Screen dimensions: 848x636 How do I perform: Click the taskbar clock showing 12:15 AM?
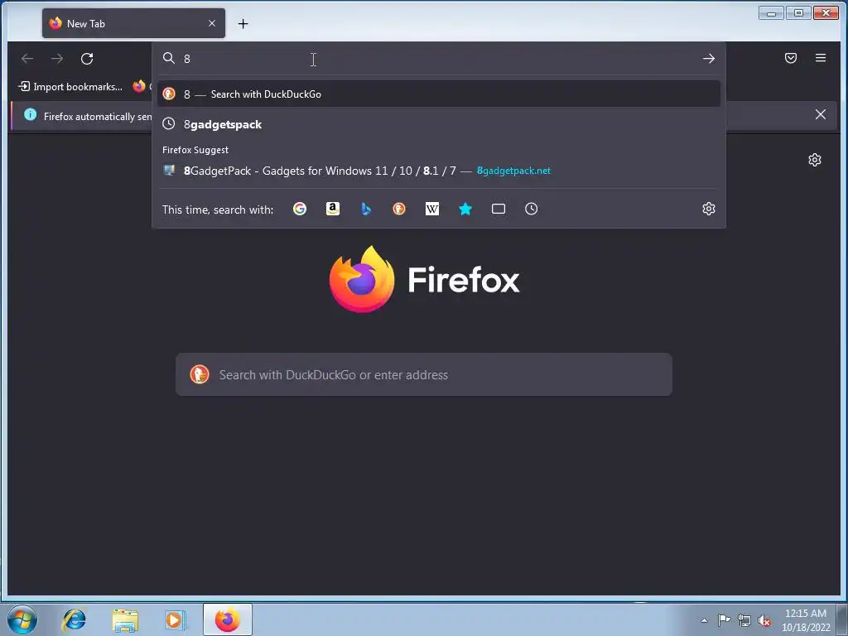[806, 619]
